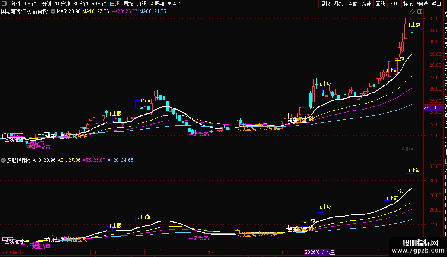Image resolution: width=447 pixels, height=257 pixels.
Task: Select the 60分钟 period tab
Action: tap(98, 4)
